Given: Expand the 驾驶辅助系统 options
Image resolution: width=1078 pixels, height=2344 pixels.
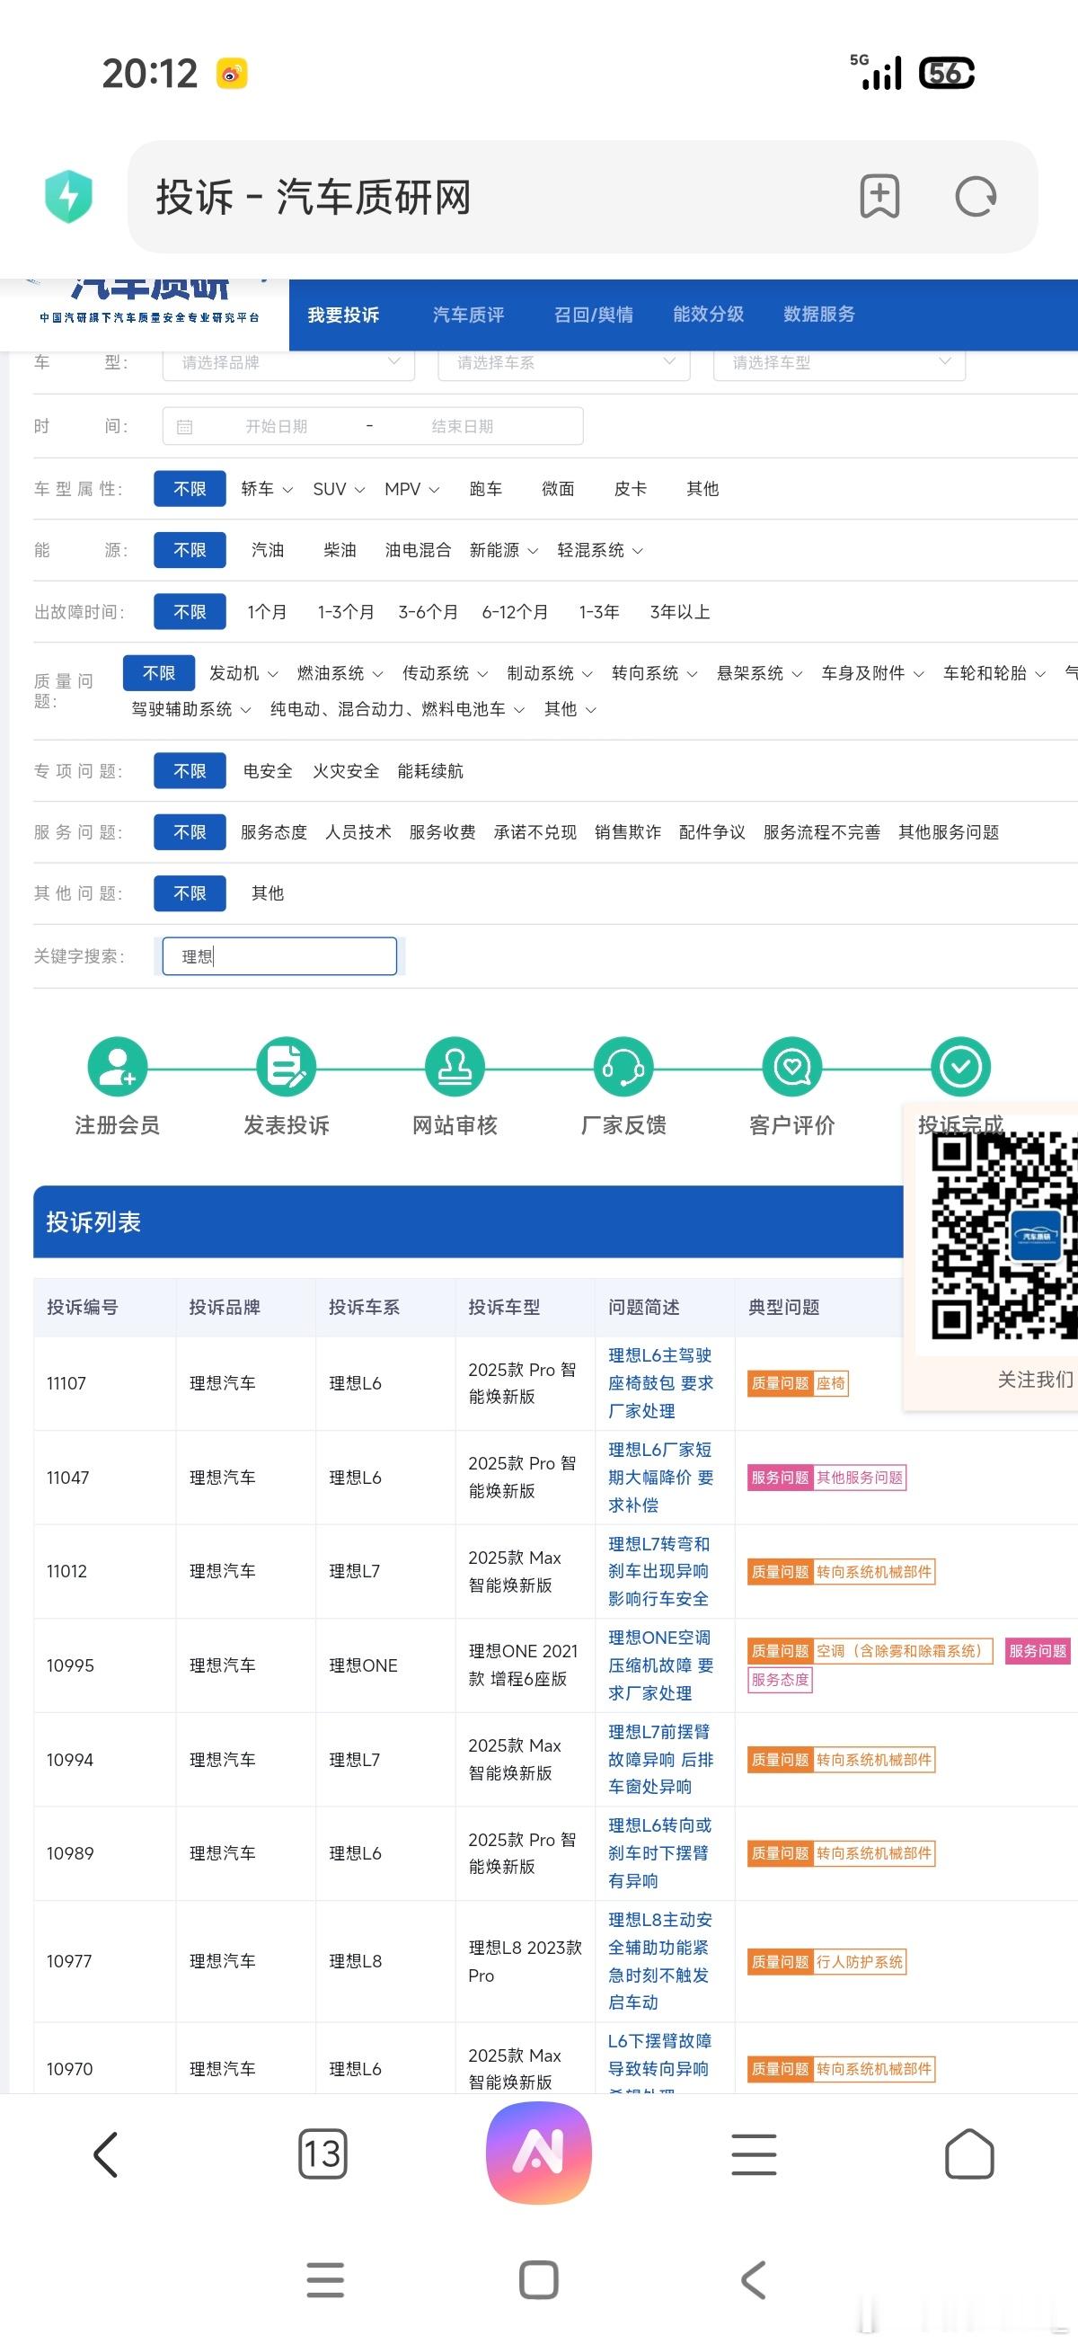Looking at the screenshot, I should (x=191, y=709).
